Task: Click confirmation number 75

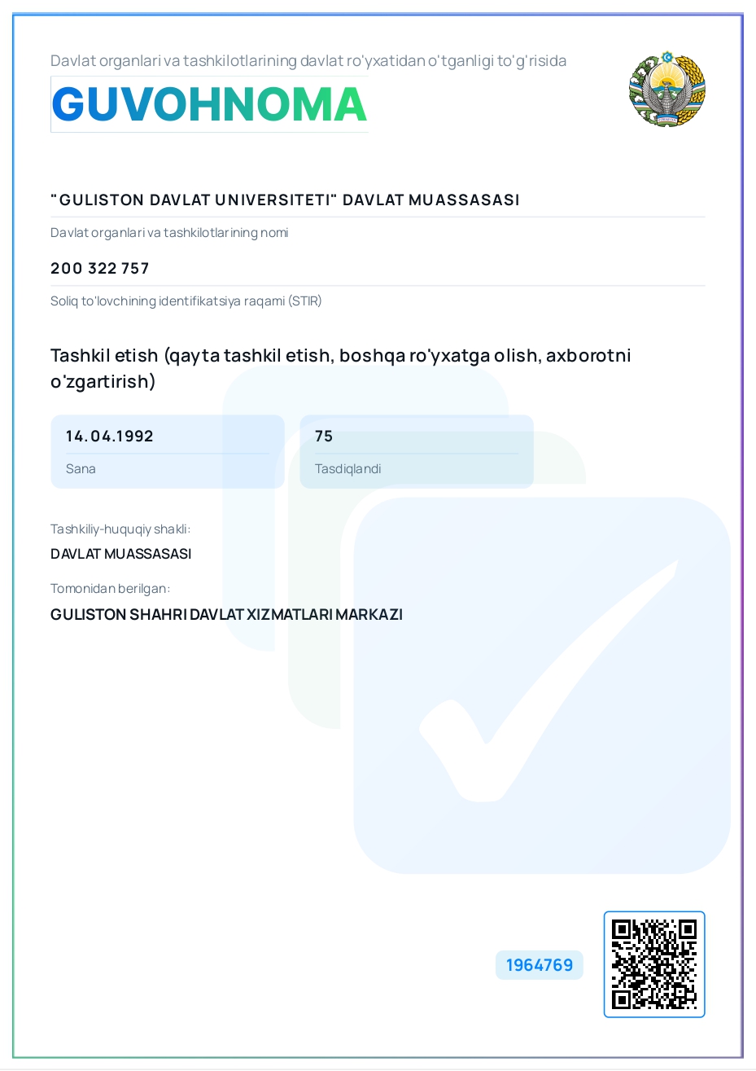Action: (324, 436)
